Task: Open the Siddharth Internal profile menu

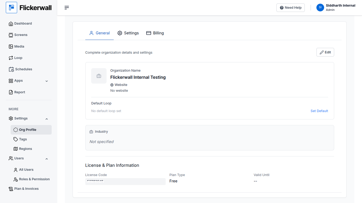Action: [336, 7]
